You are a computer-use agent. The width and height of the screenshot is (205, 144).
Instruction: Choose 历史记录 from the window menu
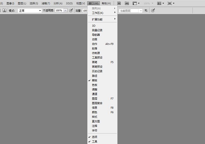pyautogui.click(x=97, y=71)
